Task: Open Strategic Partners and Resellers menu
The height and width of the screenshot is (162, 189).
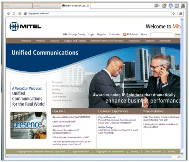Action: pos(107,41)
